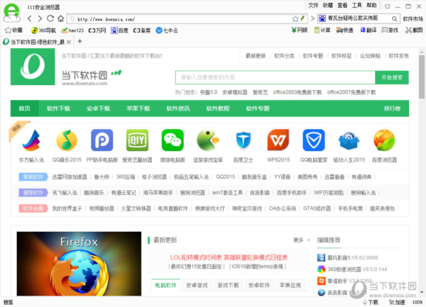
Task: Click the vertical page scrollbar
Action: (x=422, y=77)
